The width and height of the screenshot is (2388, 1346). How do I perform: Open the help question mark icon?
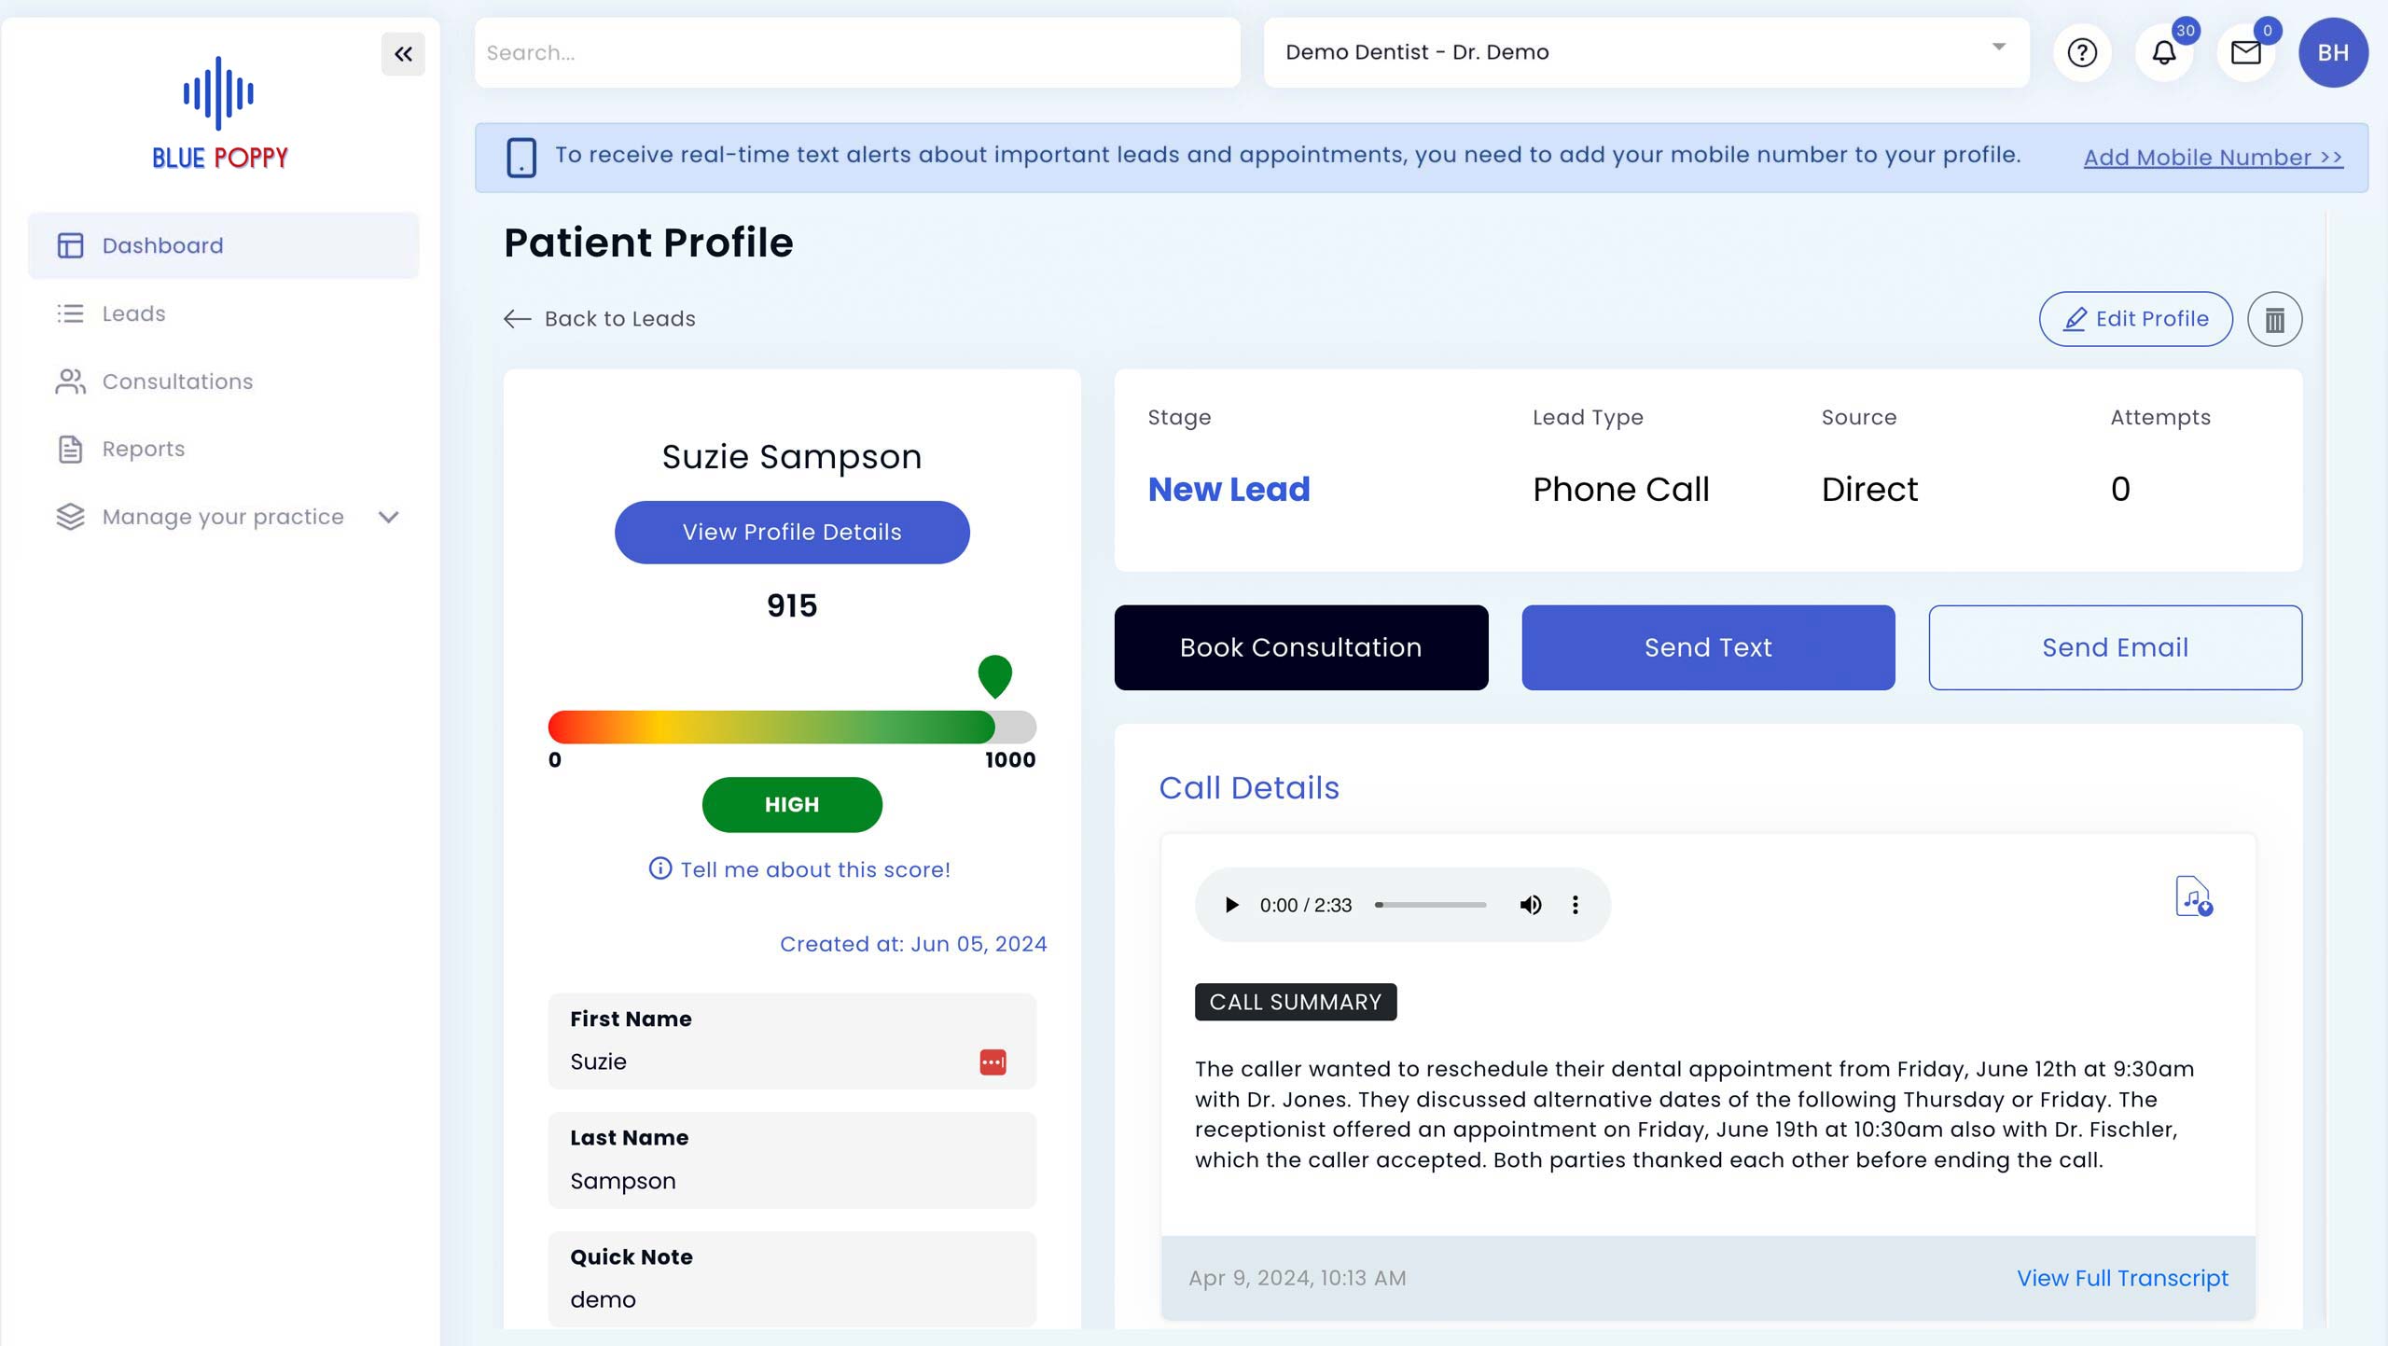pos(2082,53)
